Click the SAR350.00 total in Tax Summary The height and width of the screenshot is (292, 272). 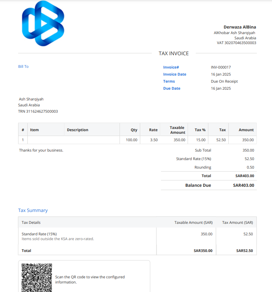203,251
